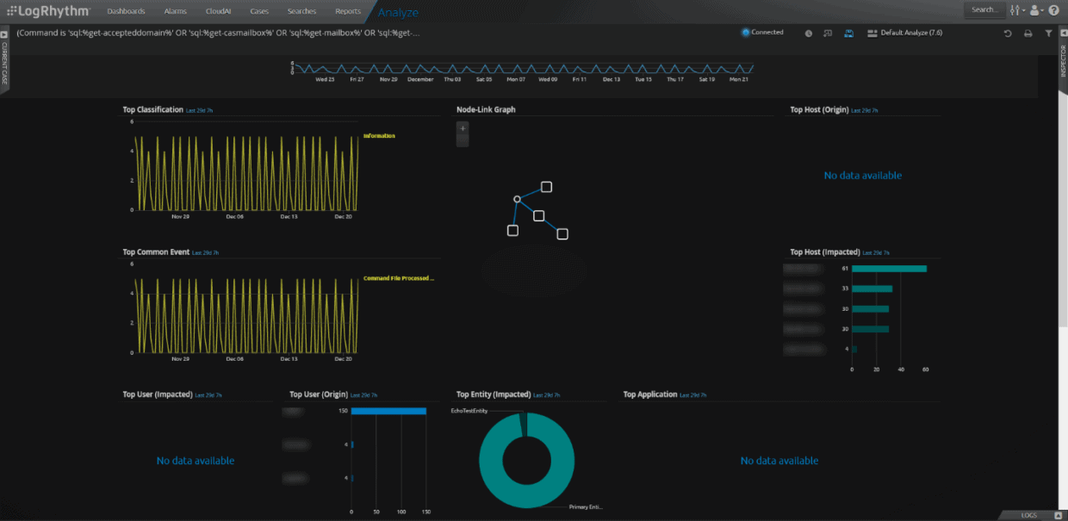Image resolution: width=1068 pixels, height=521 pixels.
Task: Open the Help icon in the top bar
Action: click(1054, 10)
